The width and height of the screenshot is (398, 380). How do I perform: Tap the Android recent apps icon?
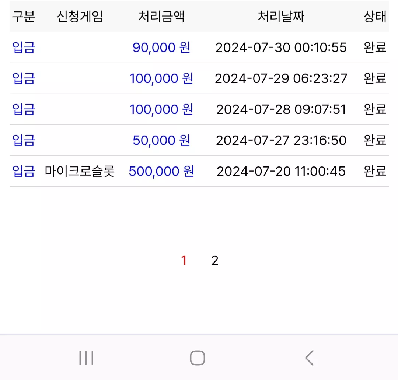86,358
